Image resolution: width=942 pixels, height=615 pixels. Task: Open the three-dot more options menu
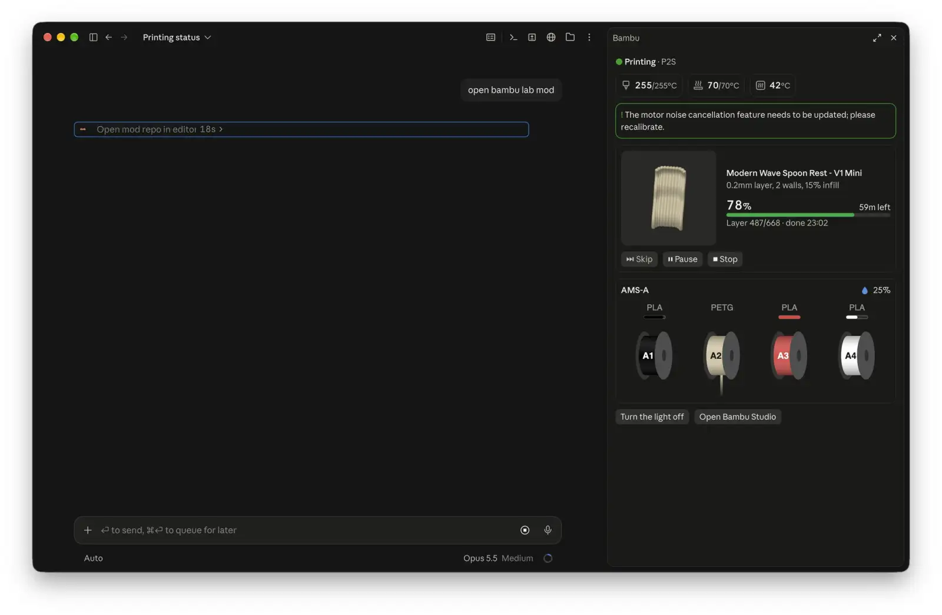(x=589, y=37)
